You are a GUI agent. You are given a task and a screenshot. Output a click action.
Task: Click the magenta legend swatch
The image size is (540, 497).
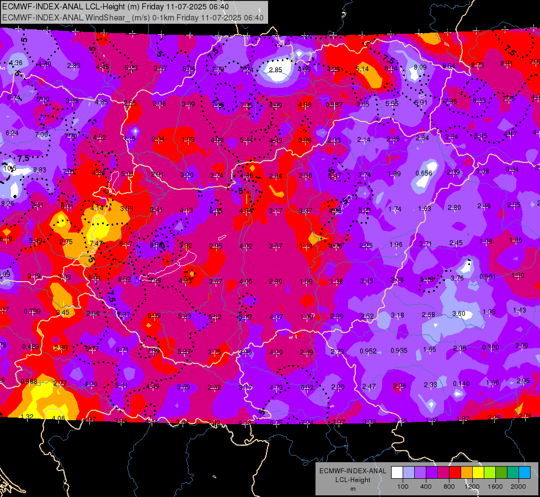(443, 472)
